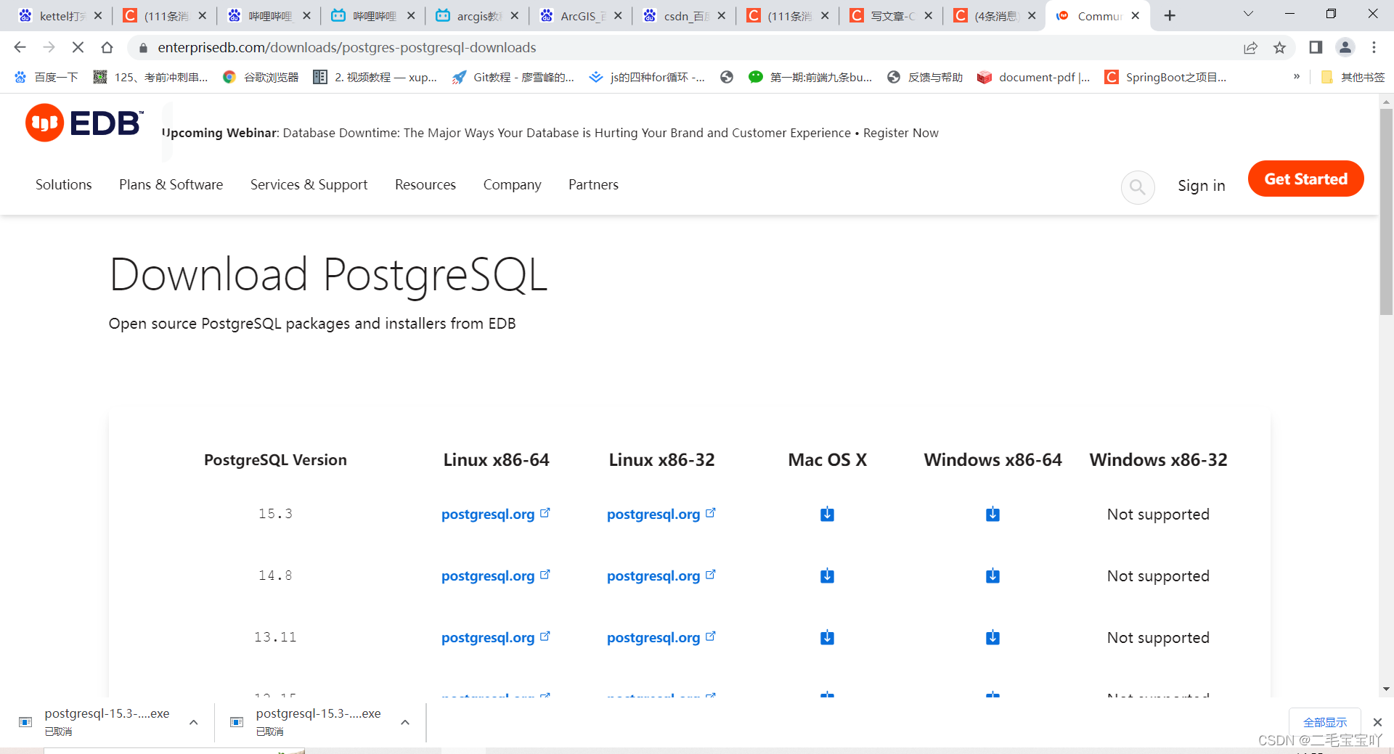Open postgresql.org link for 15.3 Linux x86-32
Viewport: 1394px width, 754px height.
click(x=661, y=515)
